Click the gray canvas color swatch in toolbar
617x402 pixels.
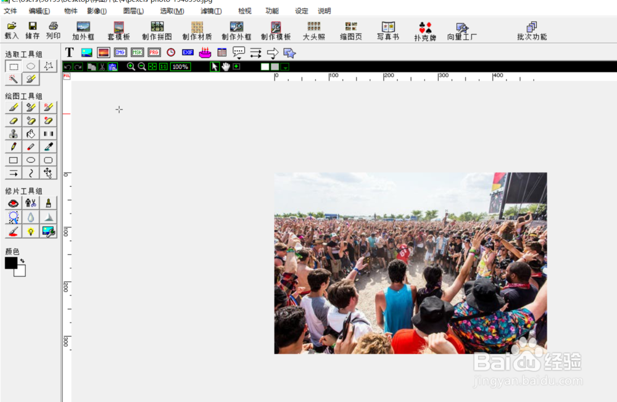275,67
